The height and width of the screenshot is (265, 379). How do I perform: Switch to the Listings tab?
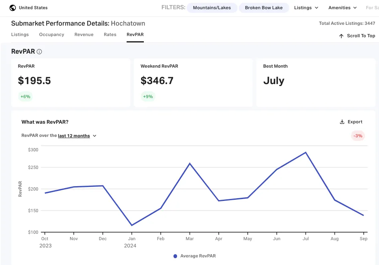click(x=20, y=34)
